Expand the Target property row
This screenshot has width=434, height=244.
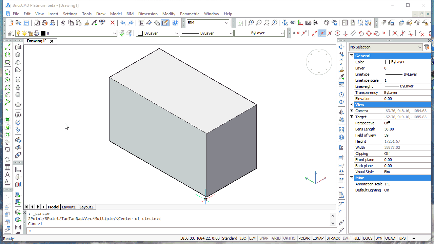tap(352, 117)
